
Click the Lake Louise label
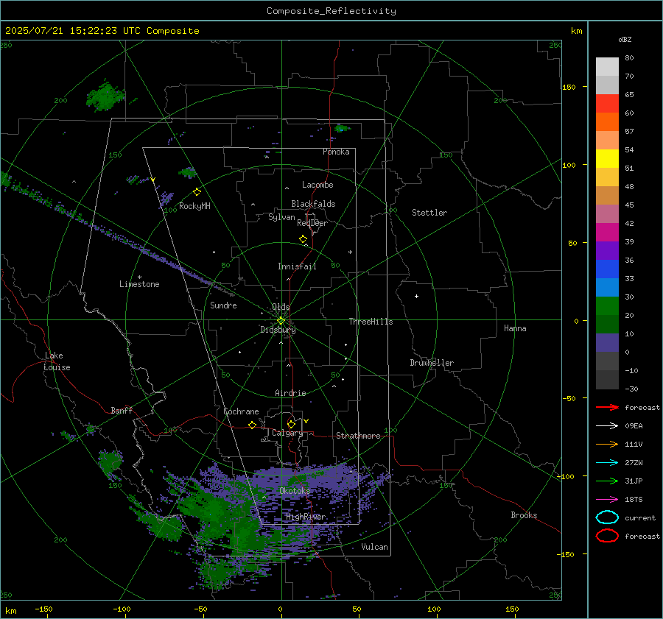(57, 361)
